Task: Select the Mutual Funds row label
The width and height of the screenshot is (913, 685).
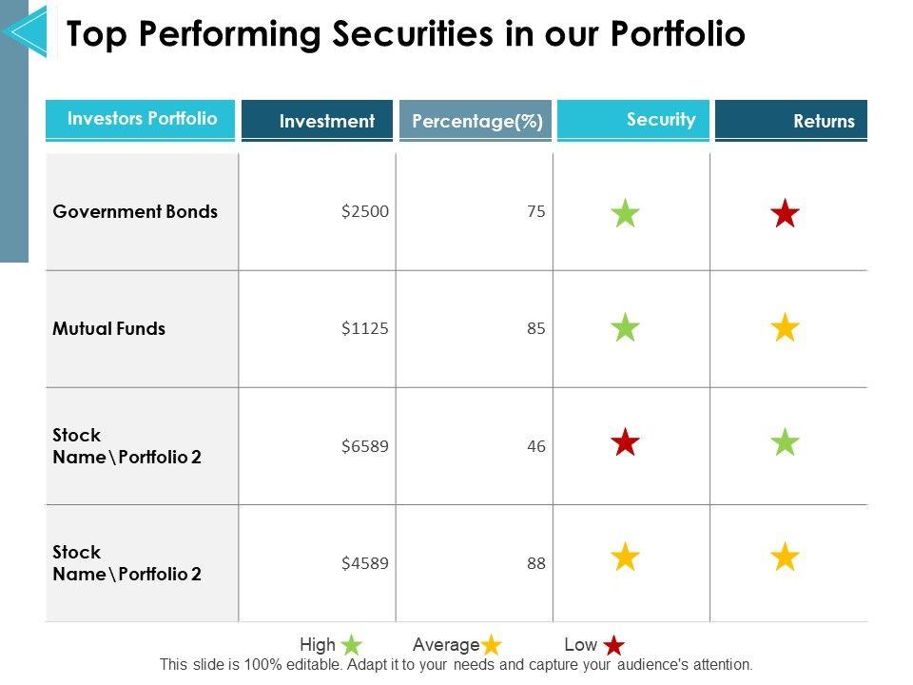Action: pyautogui.click(x=108, y=328)
